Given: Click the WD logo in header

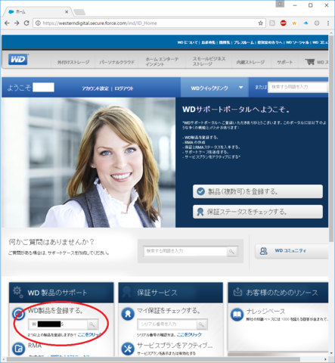Looking at the screenshot, I should (x=18, y=60).
